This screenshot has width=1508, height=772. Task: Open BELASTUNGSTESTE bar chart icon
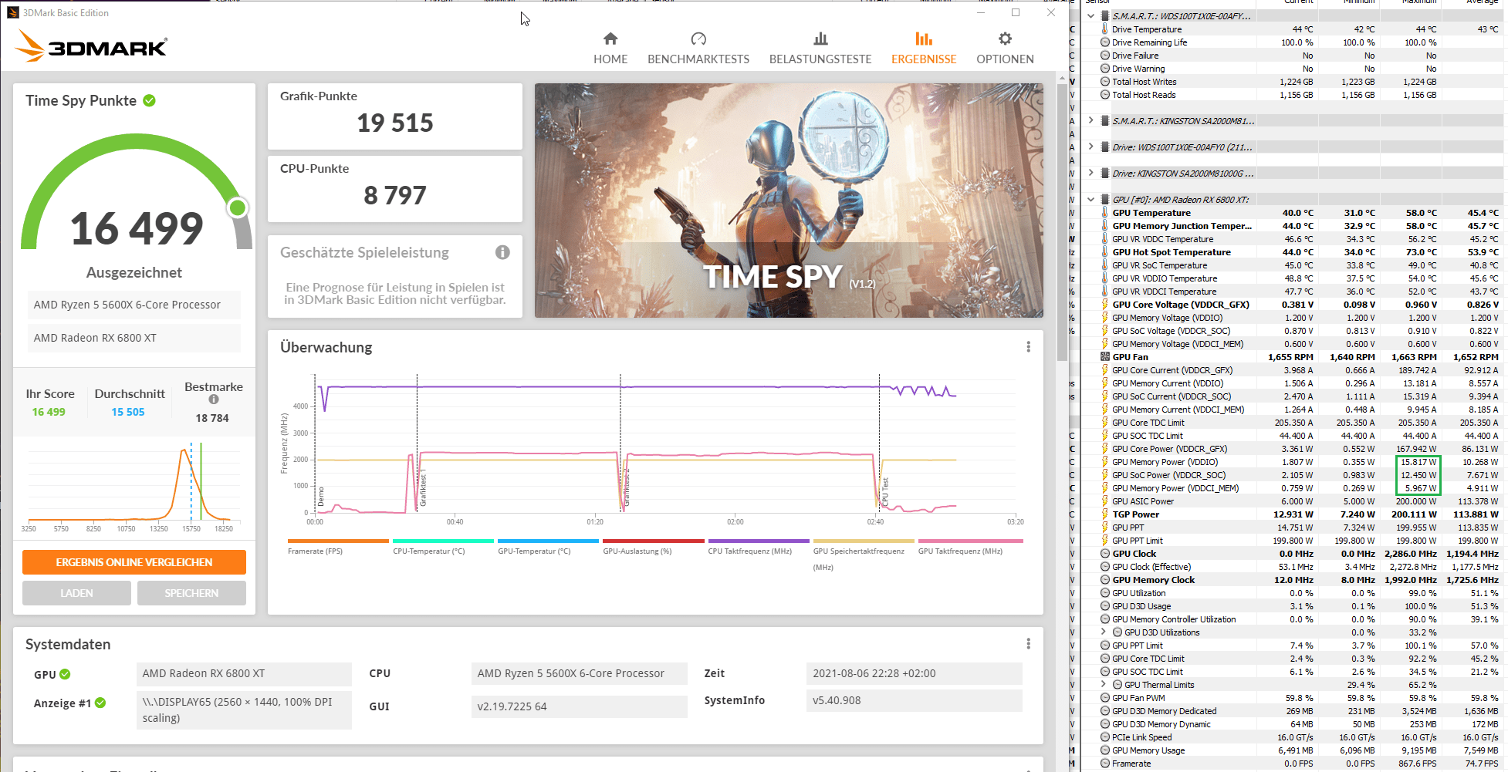tap(820, 39)
